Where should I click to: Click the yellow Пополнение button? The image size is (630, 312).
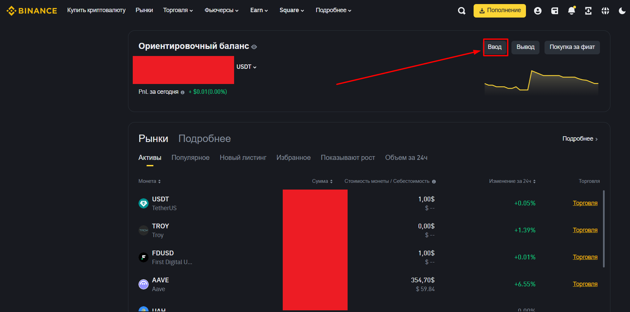(x=500, y=11)
